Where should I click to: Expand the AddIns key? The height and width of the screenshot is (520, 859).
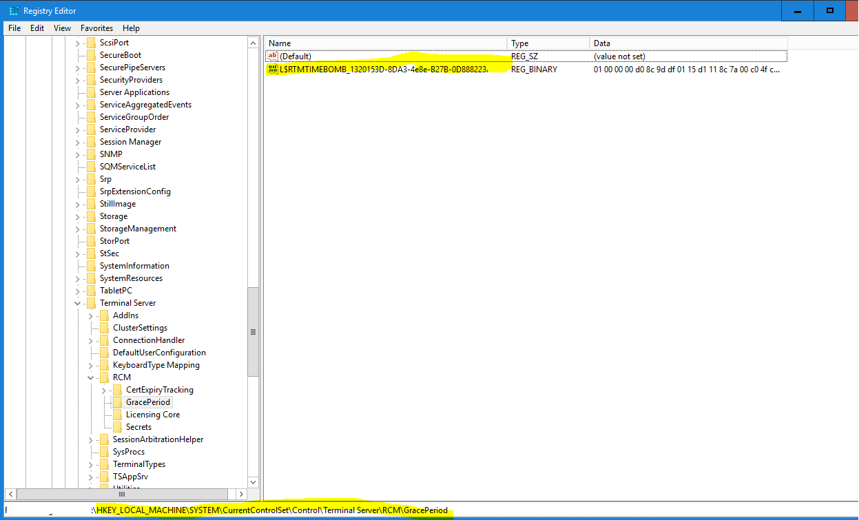tap(90, 315)
